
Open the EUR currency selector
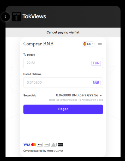coord(96,63)
